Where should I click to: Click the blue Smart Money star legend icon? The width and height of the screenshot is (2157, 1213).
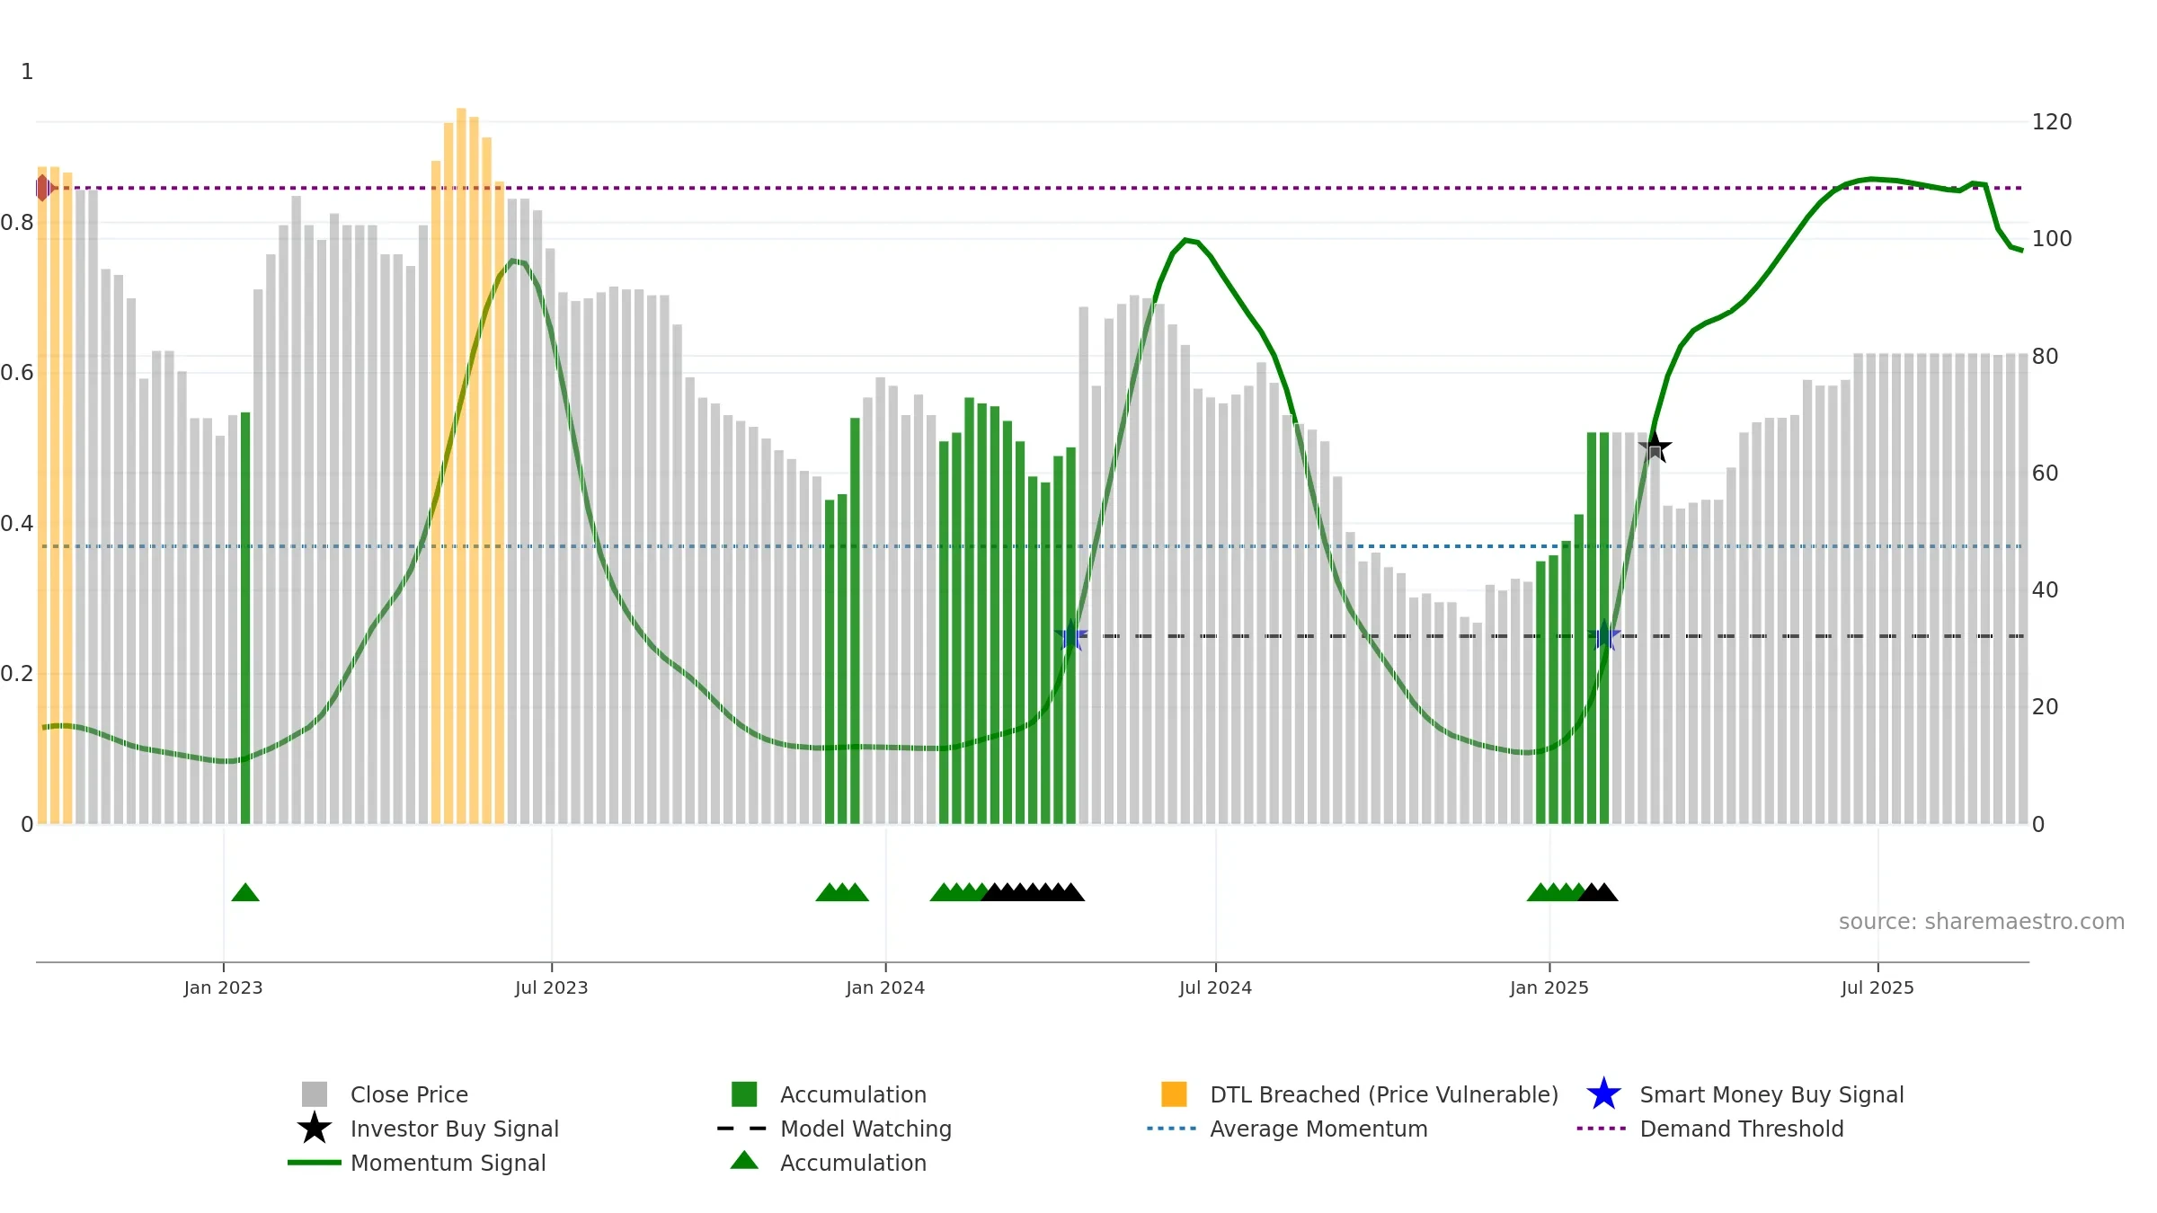click(x=1603, y=1094)
